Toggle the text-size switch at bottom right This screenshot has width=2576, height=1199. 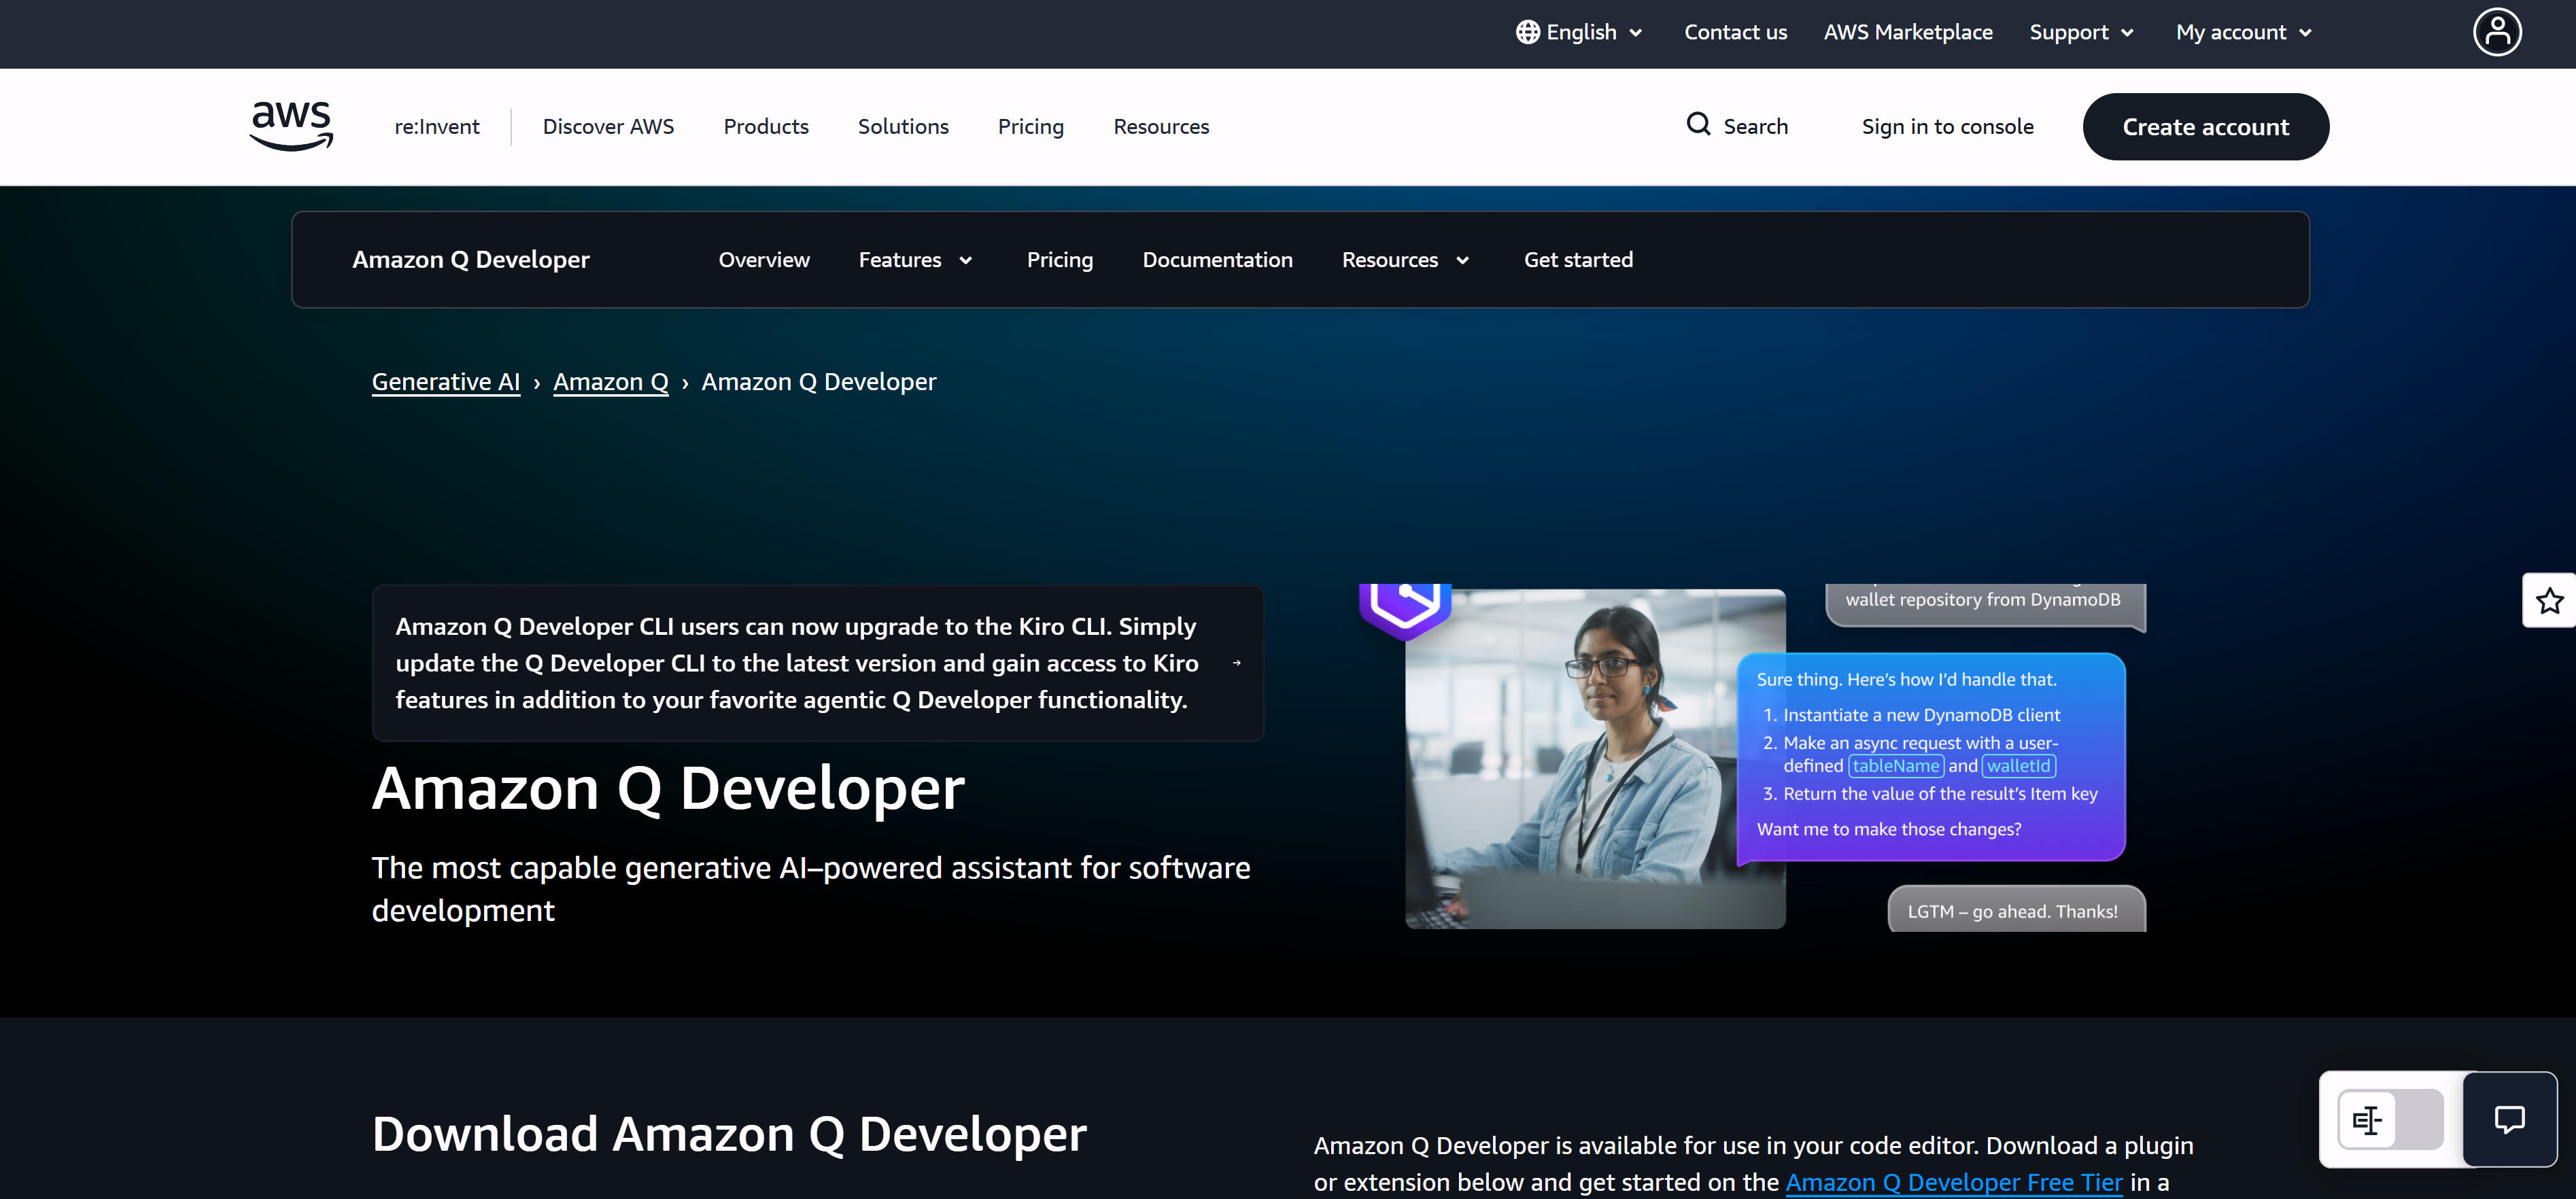[2368, 1119]
